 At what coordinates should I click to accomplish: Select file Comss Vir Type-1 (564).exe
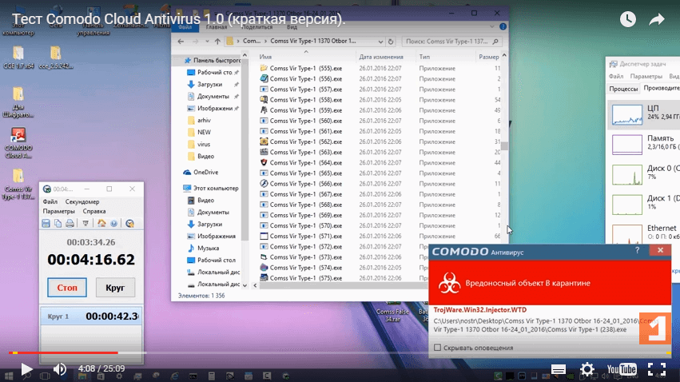(306, 162)
